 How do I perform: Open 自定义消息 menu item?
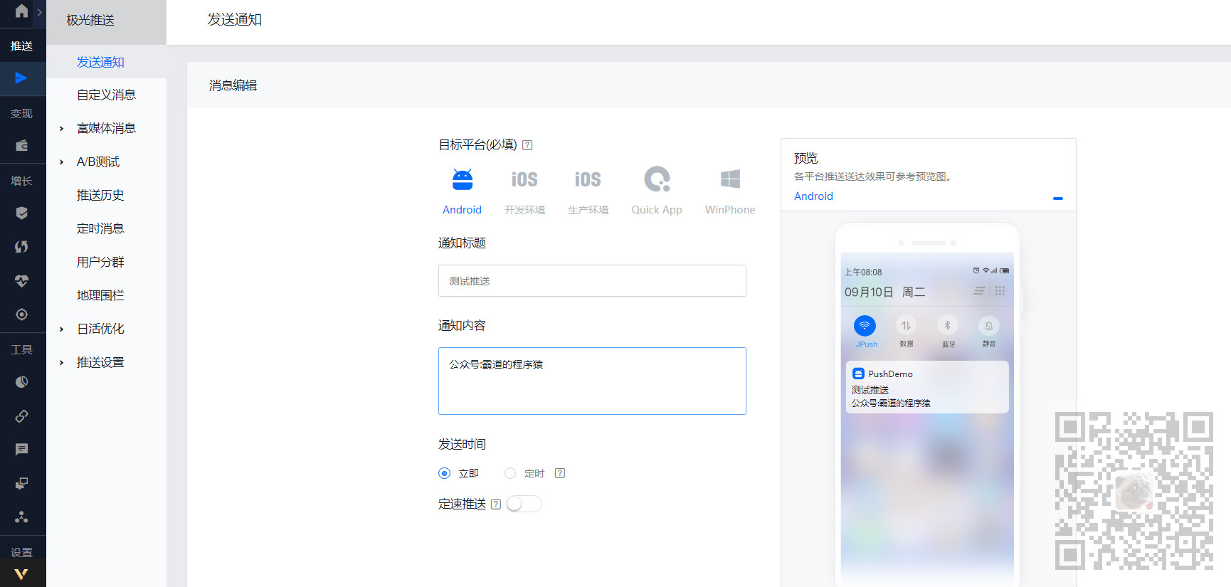(x=106, y=95)
